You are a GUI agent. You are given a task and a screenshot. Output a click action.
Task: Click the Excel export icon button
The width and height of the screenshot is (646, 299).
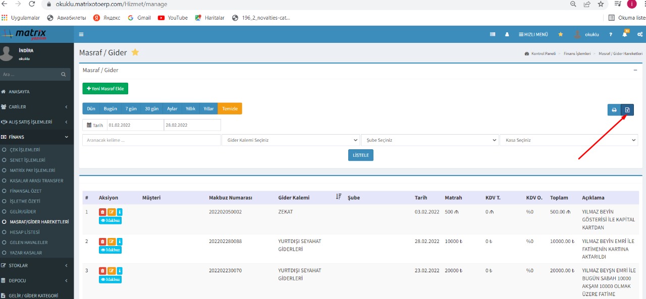627,110
